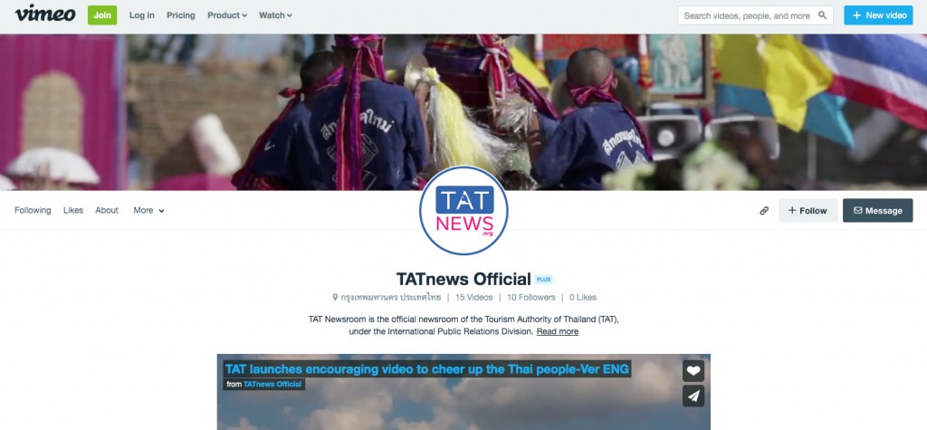Click the search magnifier icon
Screen dimensions: 927x430
(822, 15)
